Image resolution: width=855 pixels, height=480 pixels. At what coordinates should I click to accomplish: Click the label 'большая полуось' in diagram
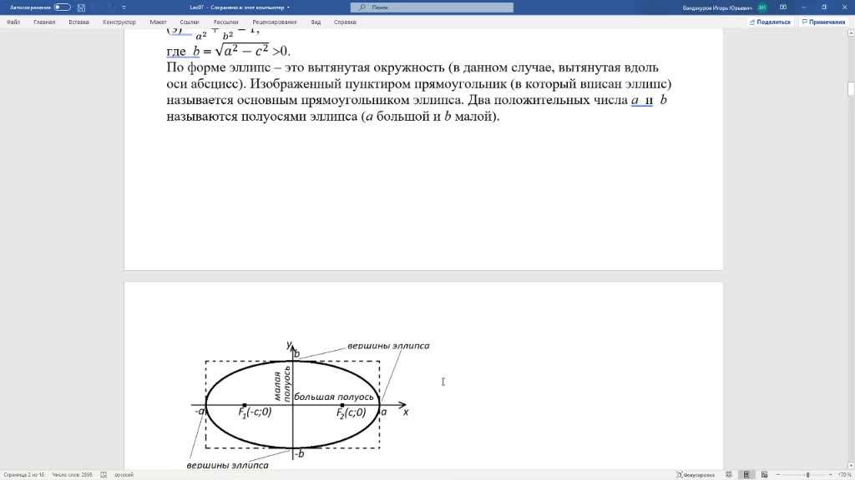tap(334, 397)
